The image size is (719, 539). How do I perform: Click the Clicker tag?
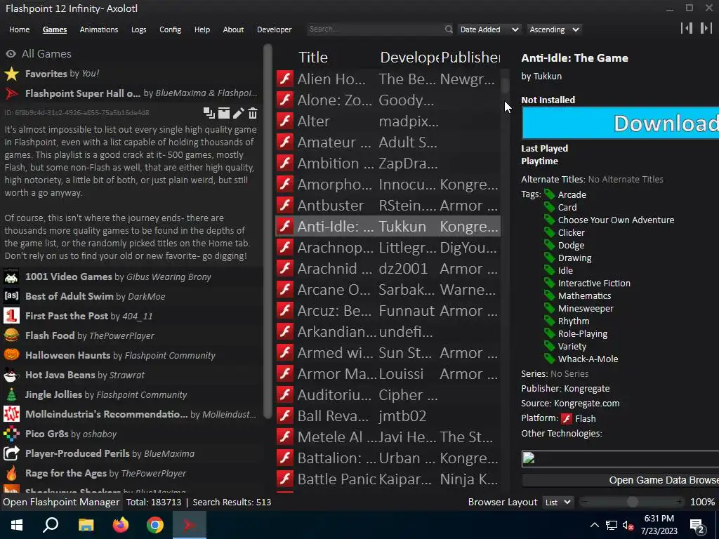pyautogui.click(x=571, y=233)
